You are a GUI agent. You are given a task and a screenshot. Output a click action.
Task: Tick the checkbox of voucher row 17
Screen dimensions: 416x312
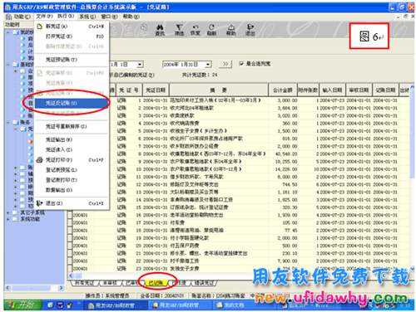pos(70,222)
